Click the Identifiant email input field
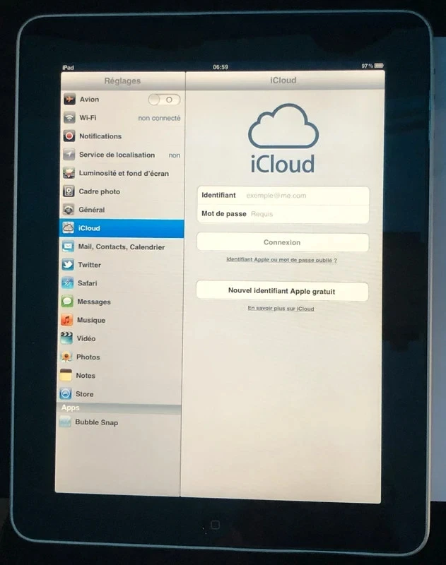Viewport: 446px width, 565px height. [283, 196]
